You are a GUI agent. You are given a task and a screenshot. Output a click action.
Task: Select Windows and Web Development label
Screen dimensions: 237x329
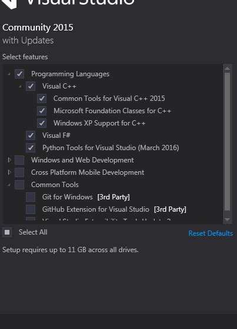82,160
